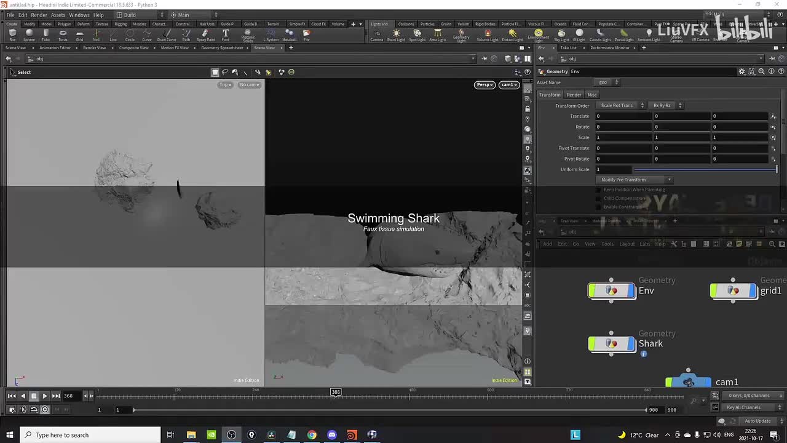Choose the L-System shelf tool
This screenshot has width=787, height=443.
[271, 34]
